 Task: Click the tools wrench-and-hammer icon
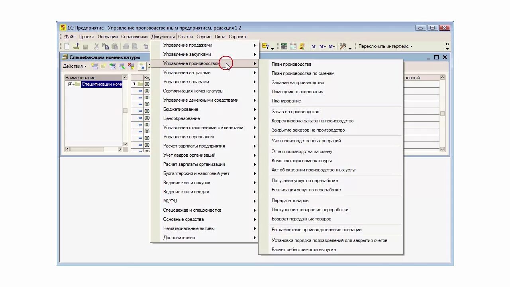click(343, 46)
